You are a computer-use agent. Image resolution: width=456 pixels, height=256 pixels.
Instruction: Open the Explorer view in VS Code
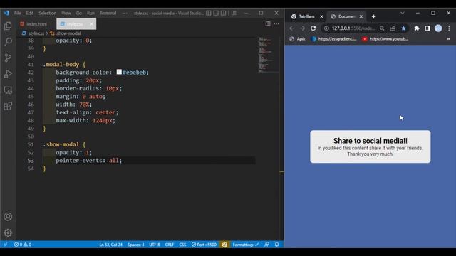coord(8,26)
